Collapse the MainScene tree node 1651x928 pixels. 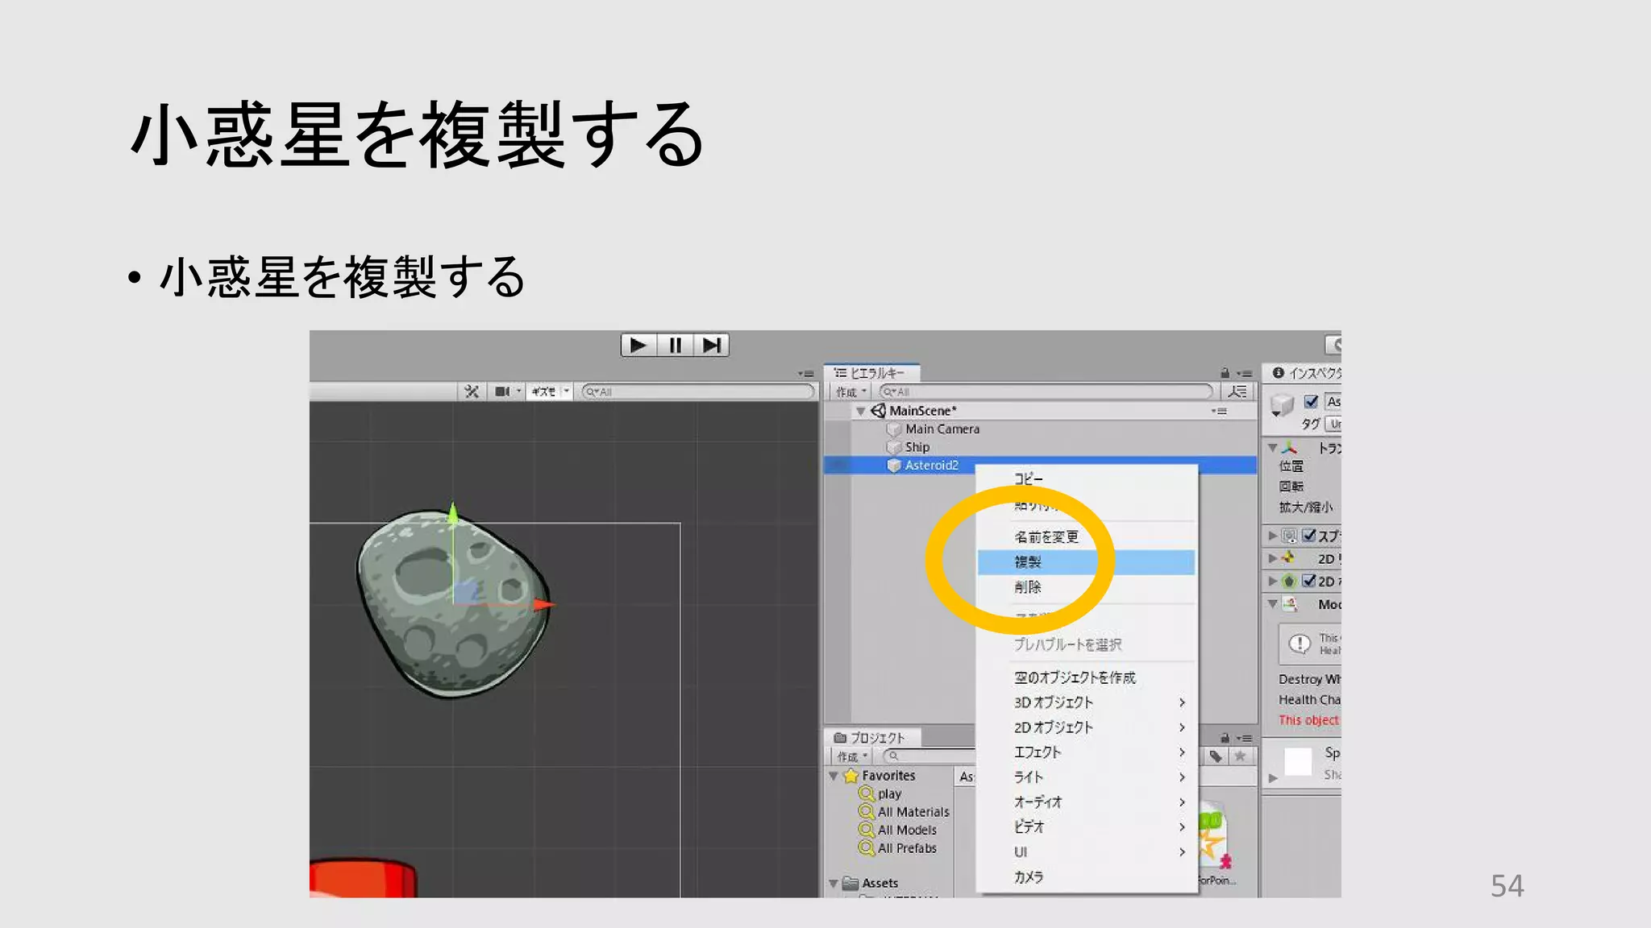[860, 411]
